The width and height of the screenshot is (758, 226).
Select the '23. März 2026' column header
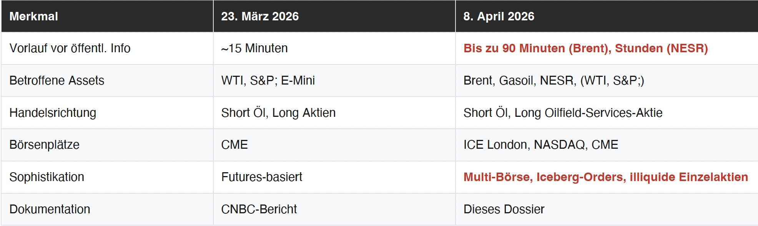[x=260, y=16]
